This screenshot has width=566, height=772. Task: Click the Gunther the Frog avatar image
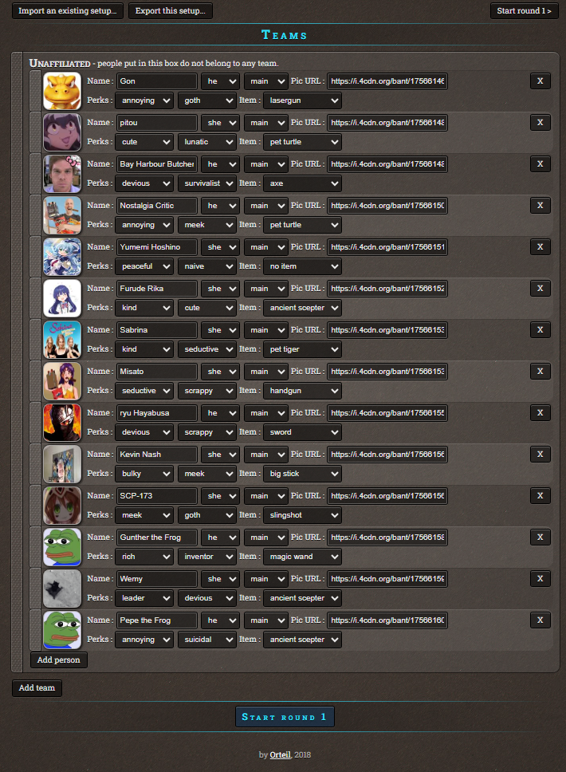62,547
